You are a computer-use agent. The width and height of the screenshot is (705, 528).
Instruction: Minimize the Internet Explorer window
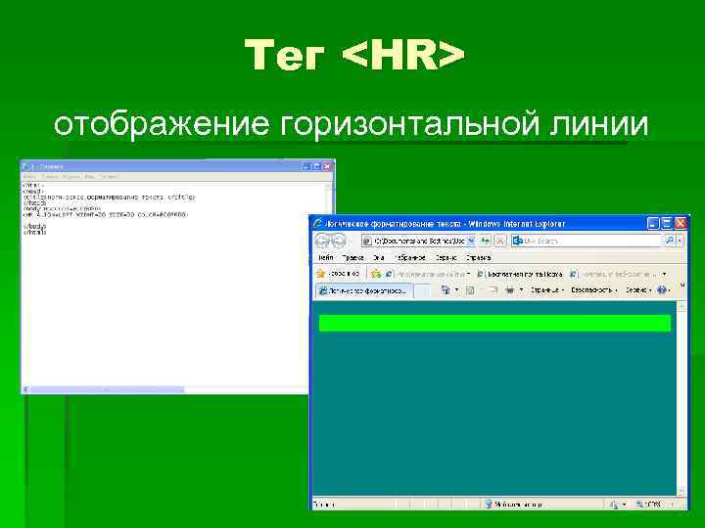653,223
